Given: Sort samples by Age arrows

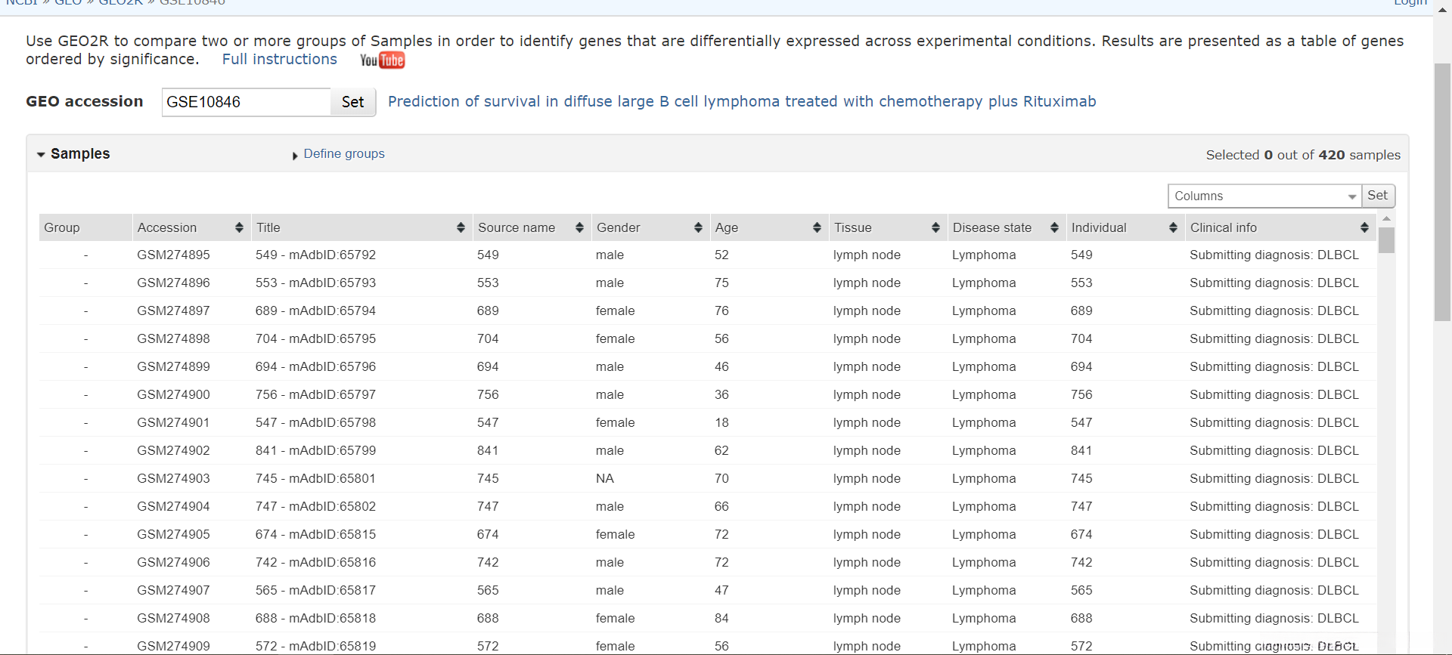Looking at the screenshot, I should point(817,227).
